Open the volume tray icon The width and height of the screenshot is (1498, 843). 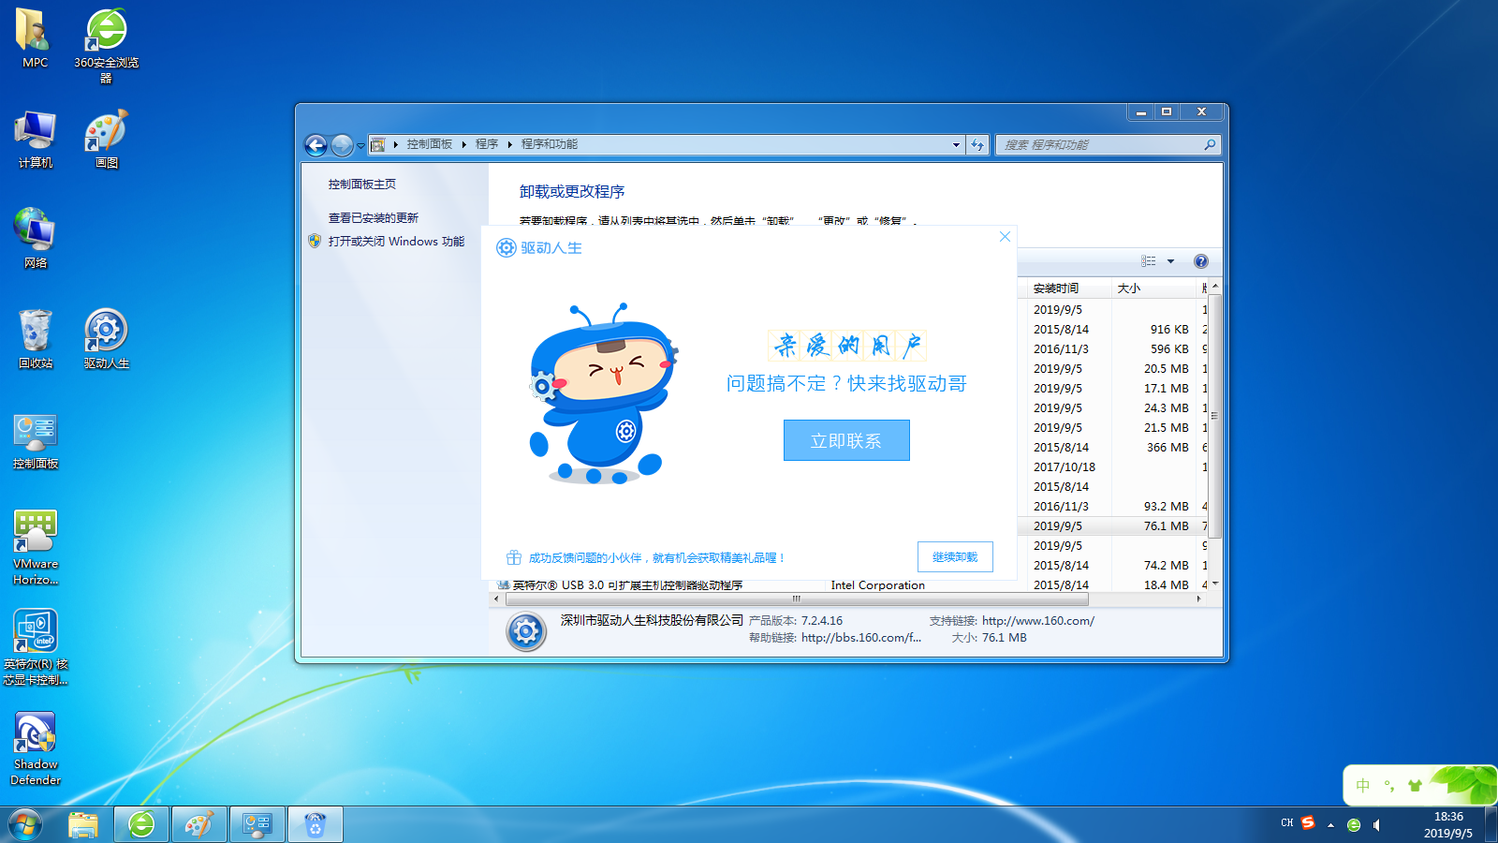[x=1376, y=825]
